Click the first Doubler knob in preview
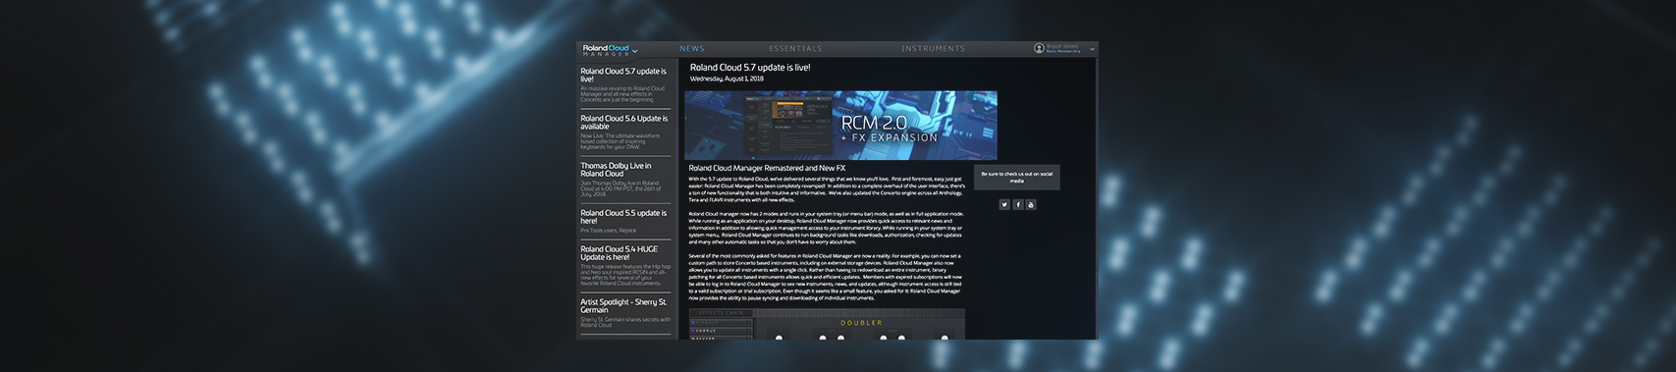 pyautogui.click(x=779, y=338)
